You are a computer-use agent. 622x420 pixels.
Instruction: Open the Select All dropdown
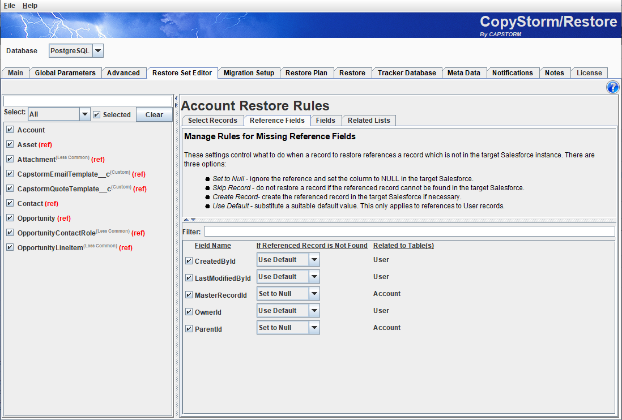[59, 114]
